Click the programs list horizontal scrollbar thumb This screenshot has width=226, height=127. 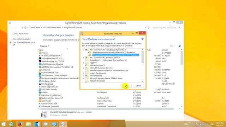107,109
